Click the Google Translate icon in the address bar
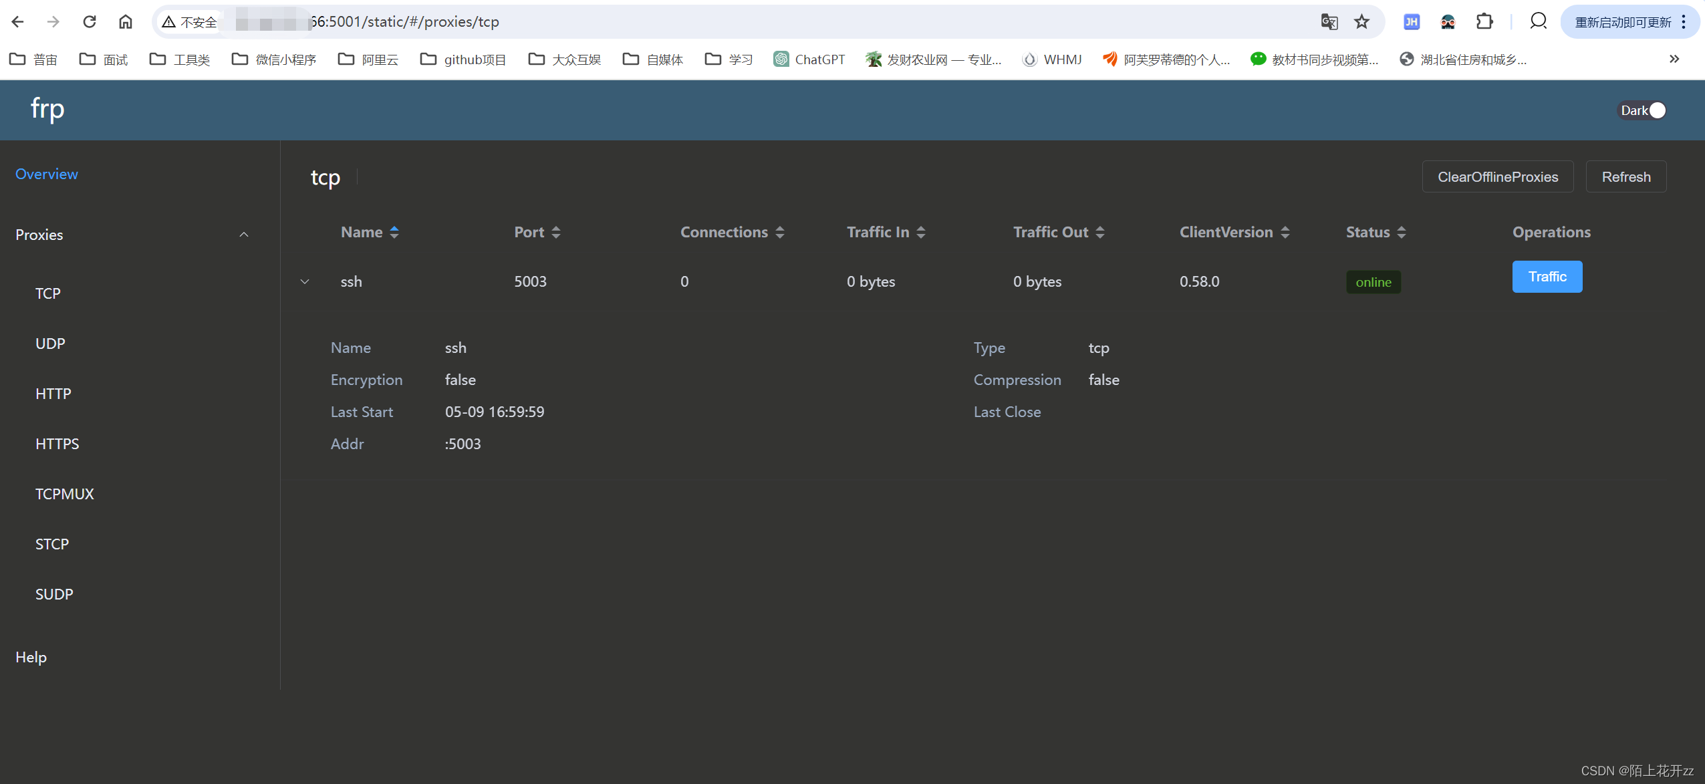 [1329, 22]
